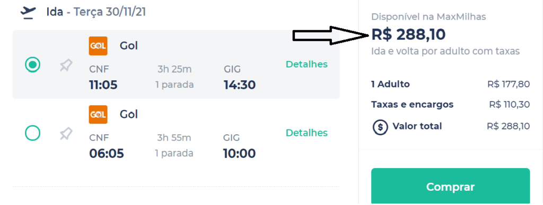Click the Gol logo of 11:05 flight
The height and width of the screenshot is (205, 543).
[x=98, y=46]
